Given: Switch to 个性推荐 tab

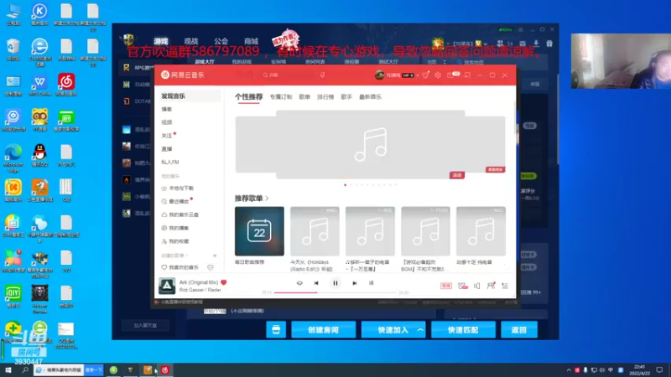Looking at the screenshot, I should point(248,97).
